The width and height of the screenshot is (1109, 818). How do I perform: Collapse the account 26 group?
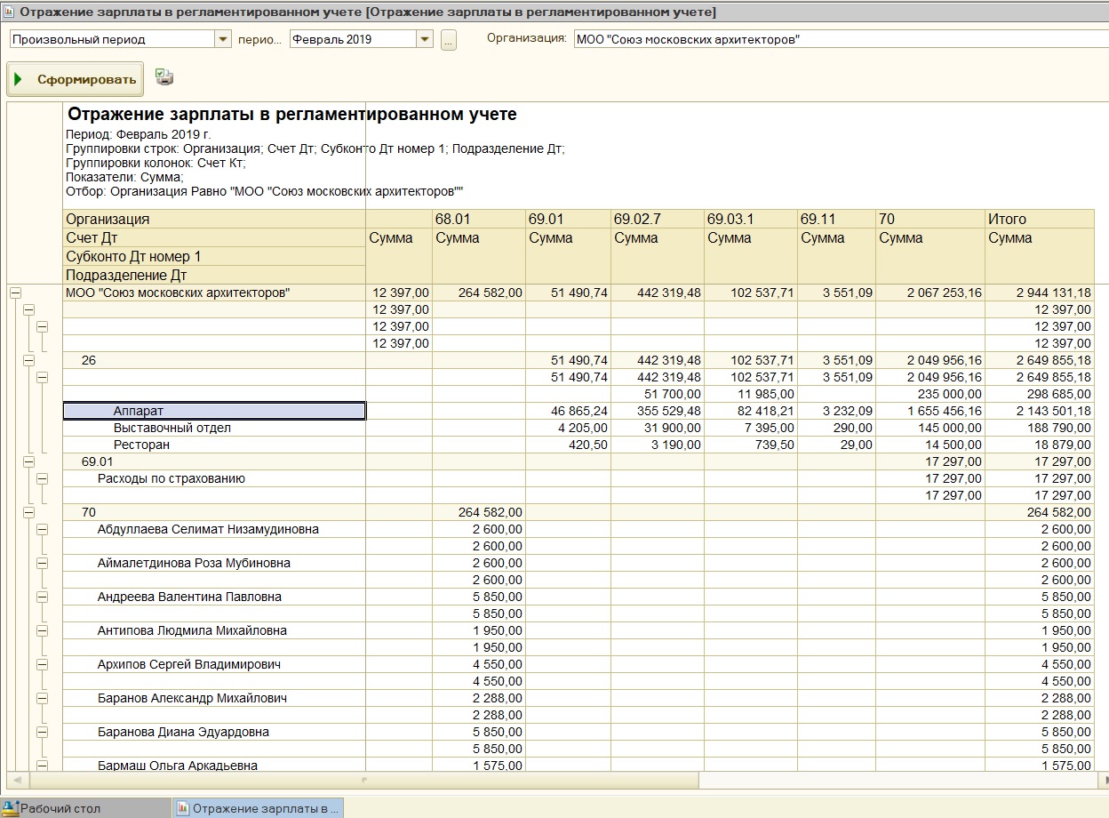(28, 361)
